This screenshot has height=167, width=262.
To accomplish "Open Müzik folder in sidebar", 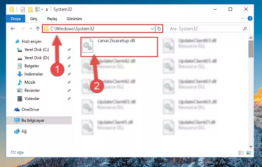I will (x=26, y=82).
